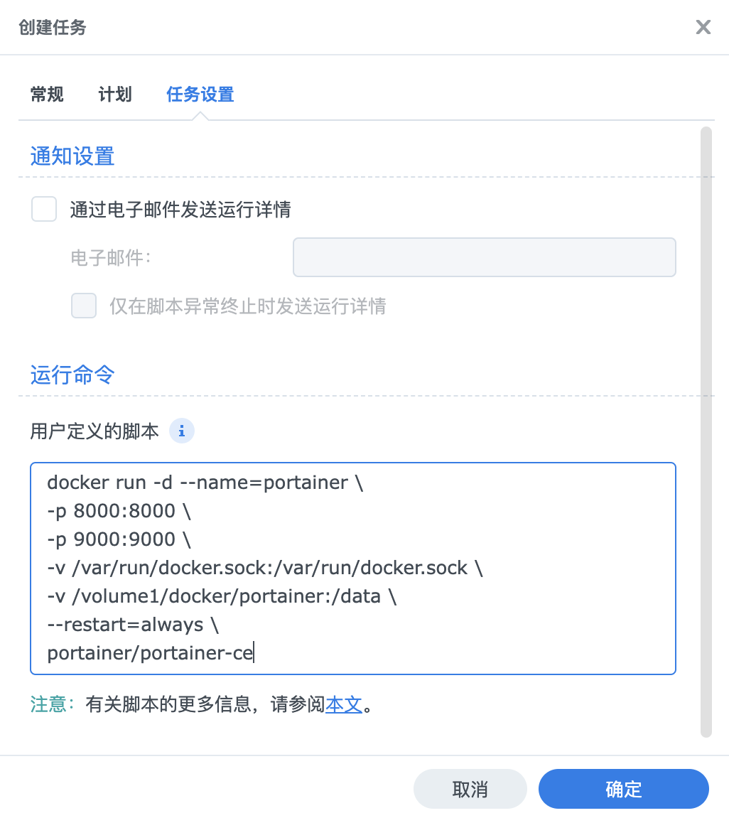Toggle 仅在脚本异常终止时发送运行详情 checkbox

[84, 306]
